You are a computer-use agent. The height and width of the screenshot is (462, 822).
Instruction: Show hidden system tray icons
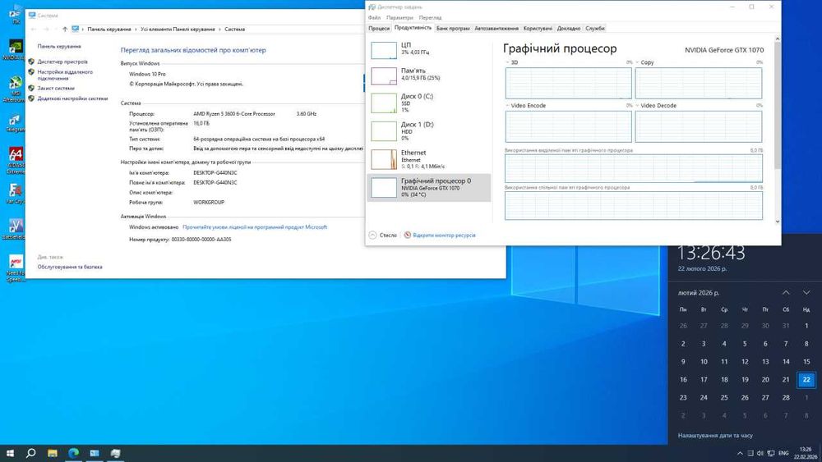coord(740,453)
